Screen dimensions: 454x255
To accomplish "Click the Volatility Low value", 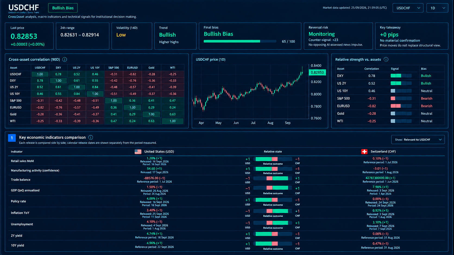I will point(121,35).
